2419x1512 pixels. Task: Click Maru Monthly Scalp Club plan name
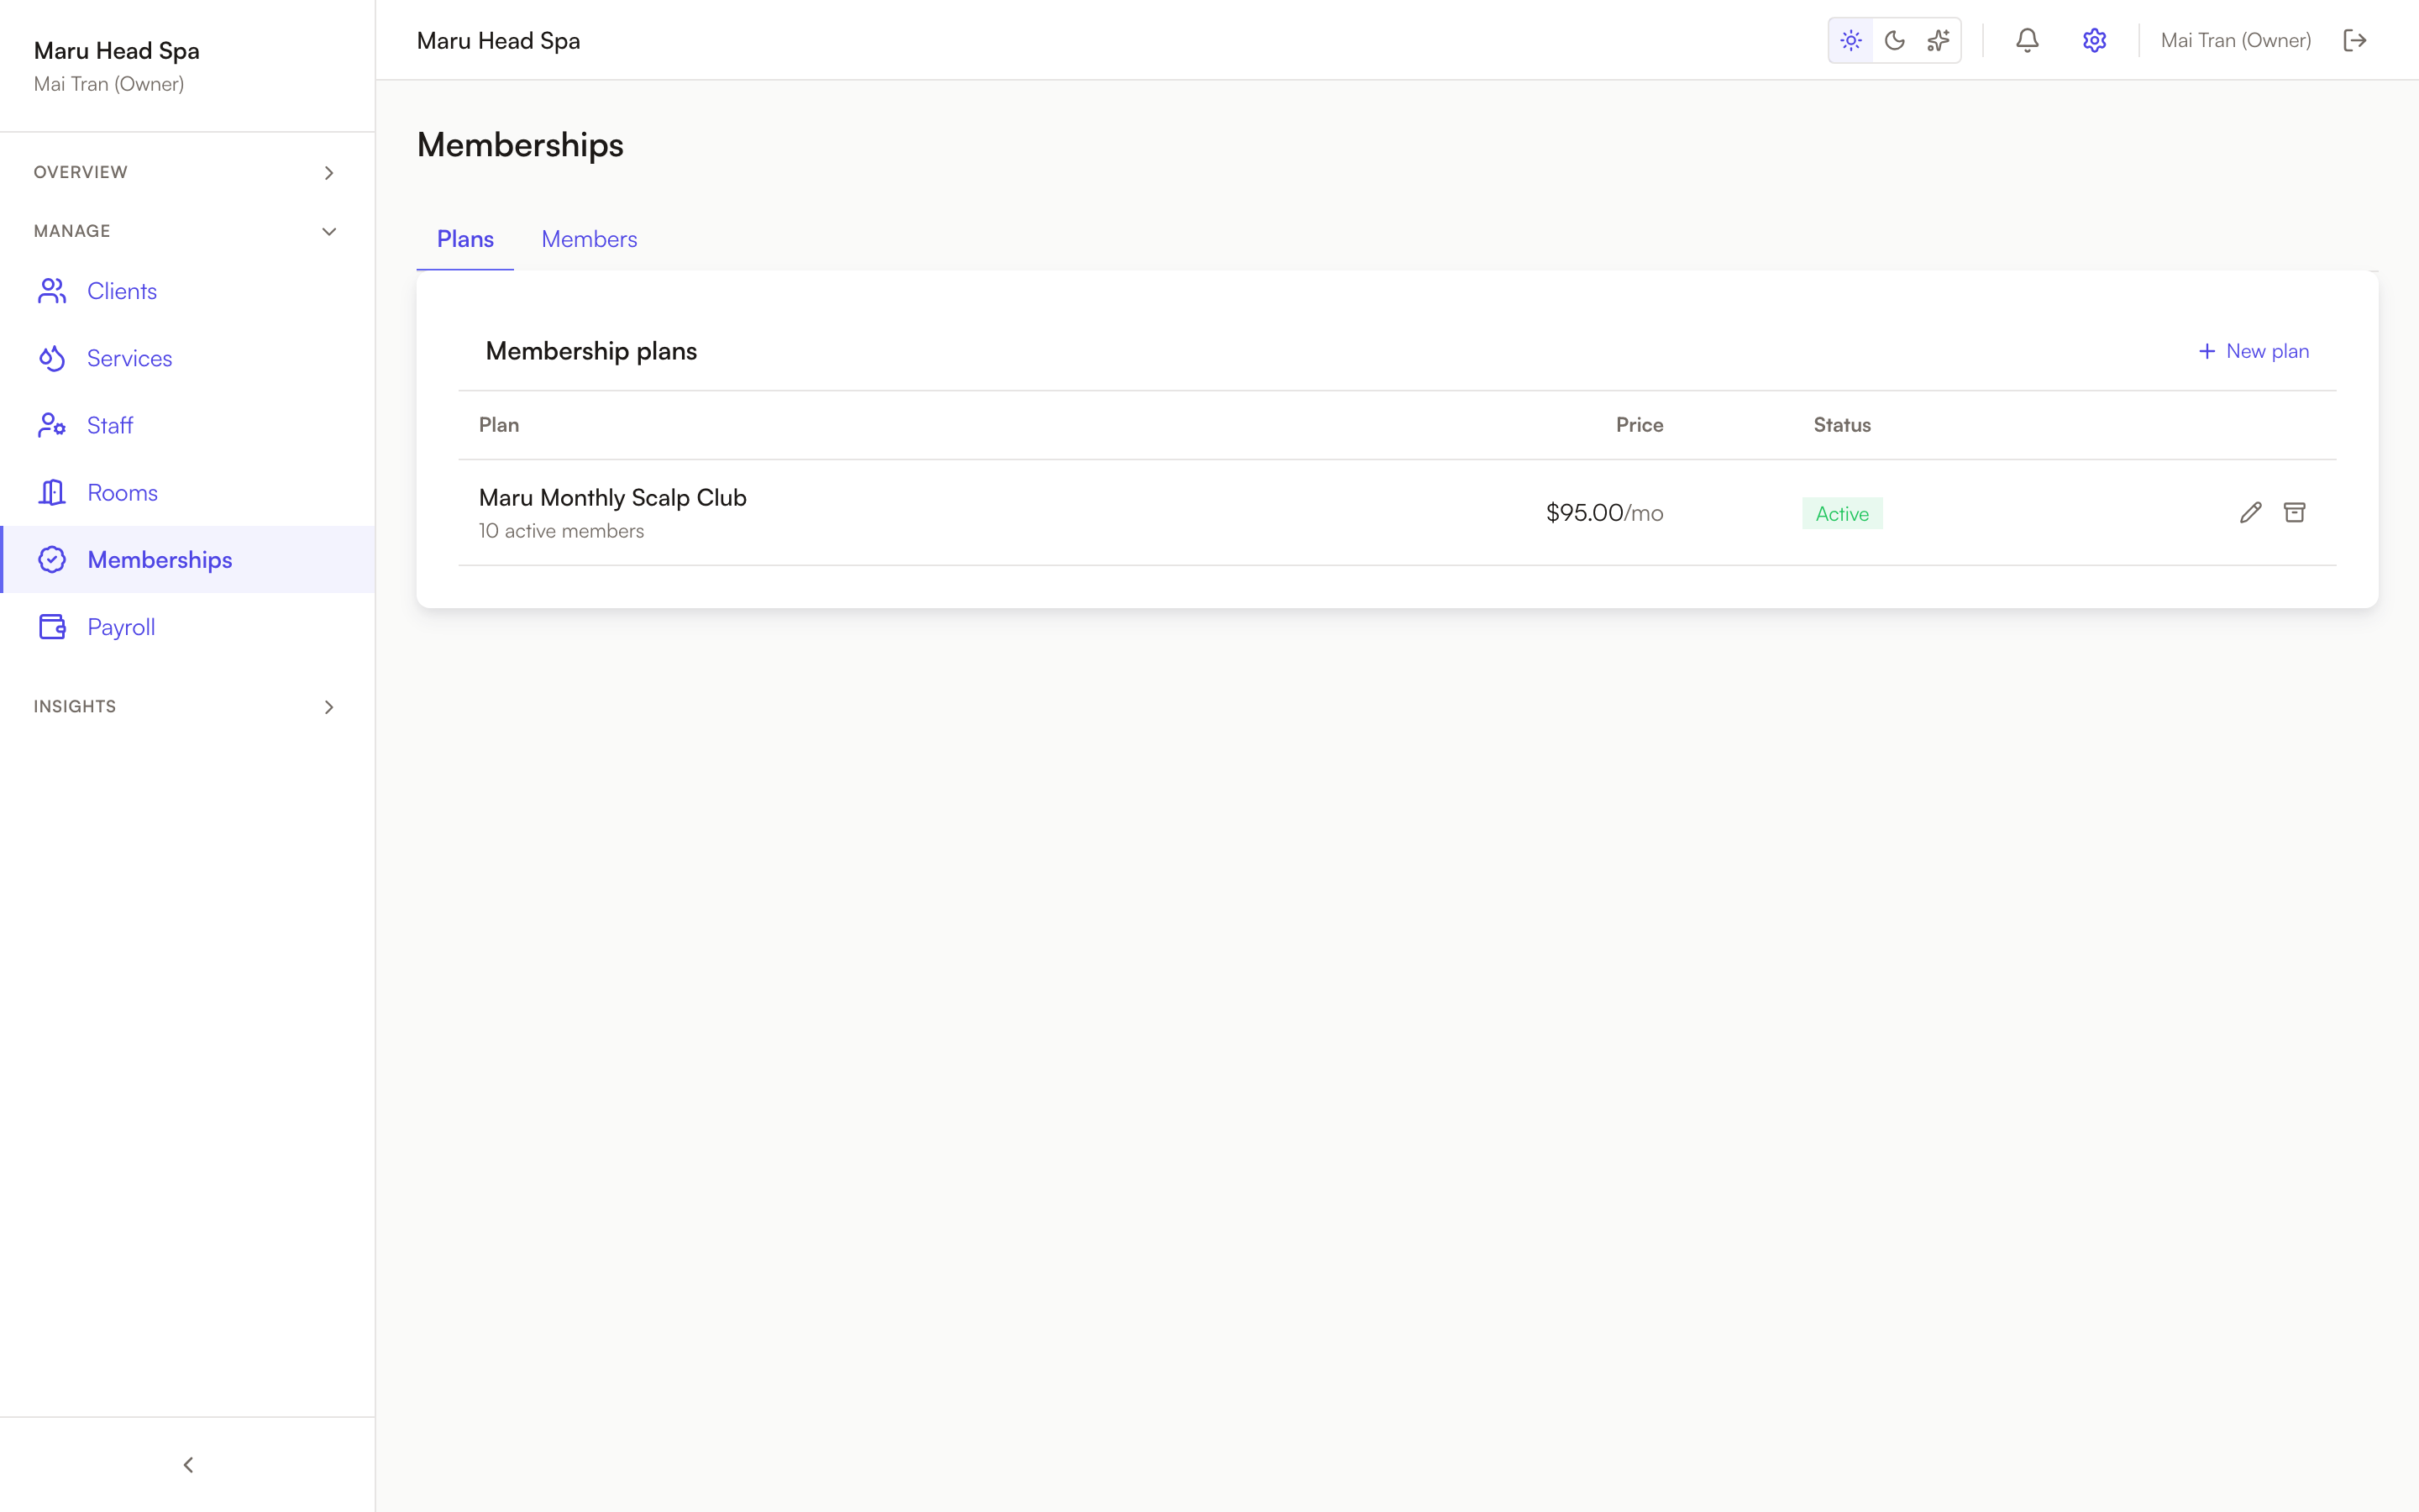(x=613, y=497)
